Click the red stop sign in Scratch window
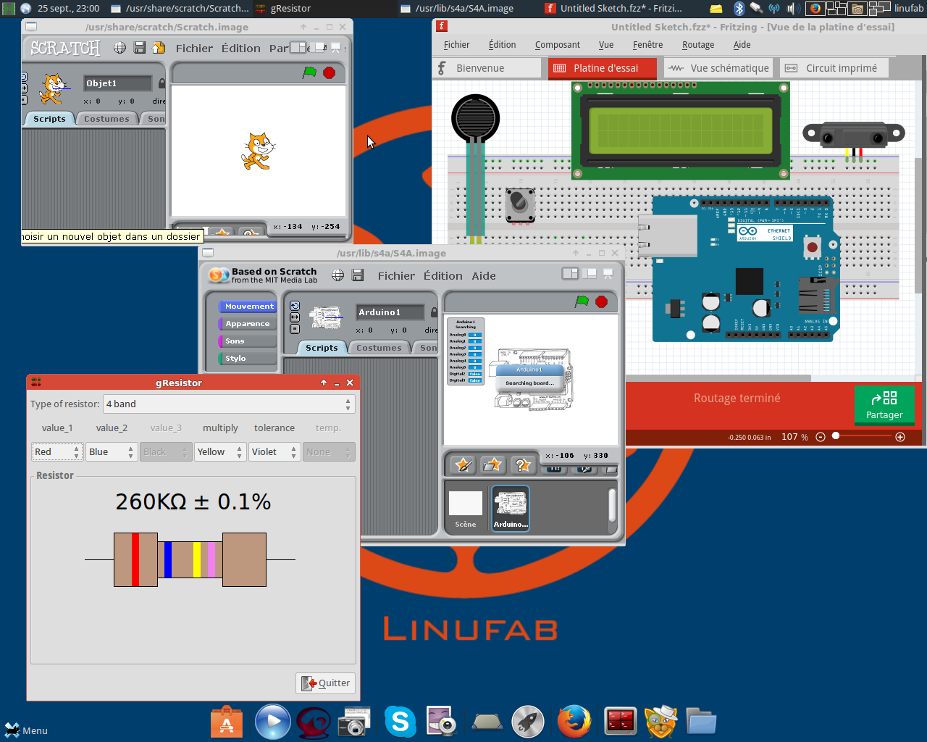The image size is (927, 742). click(x=330, y=72)
